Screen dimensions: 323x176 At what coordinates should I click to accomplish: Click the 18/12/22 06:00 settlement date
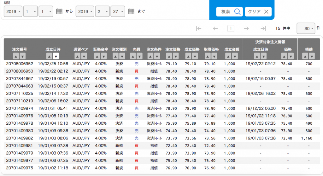[261, 108]
